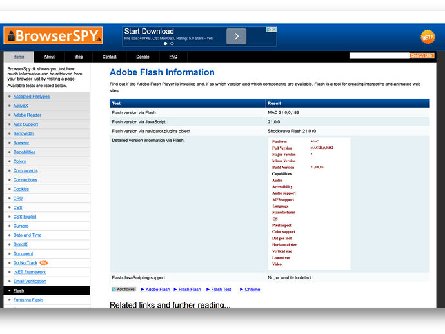Image resolution: width=445 pixels, height=334 pixels.
Task: Open the CPU test link
Action: point(18,198)
